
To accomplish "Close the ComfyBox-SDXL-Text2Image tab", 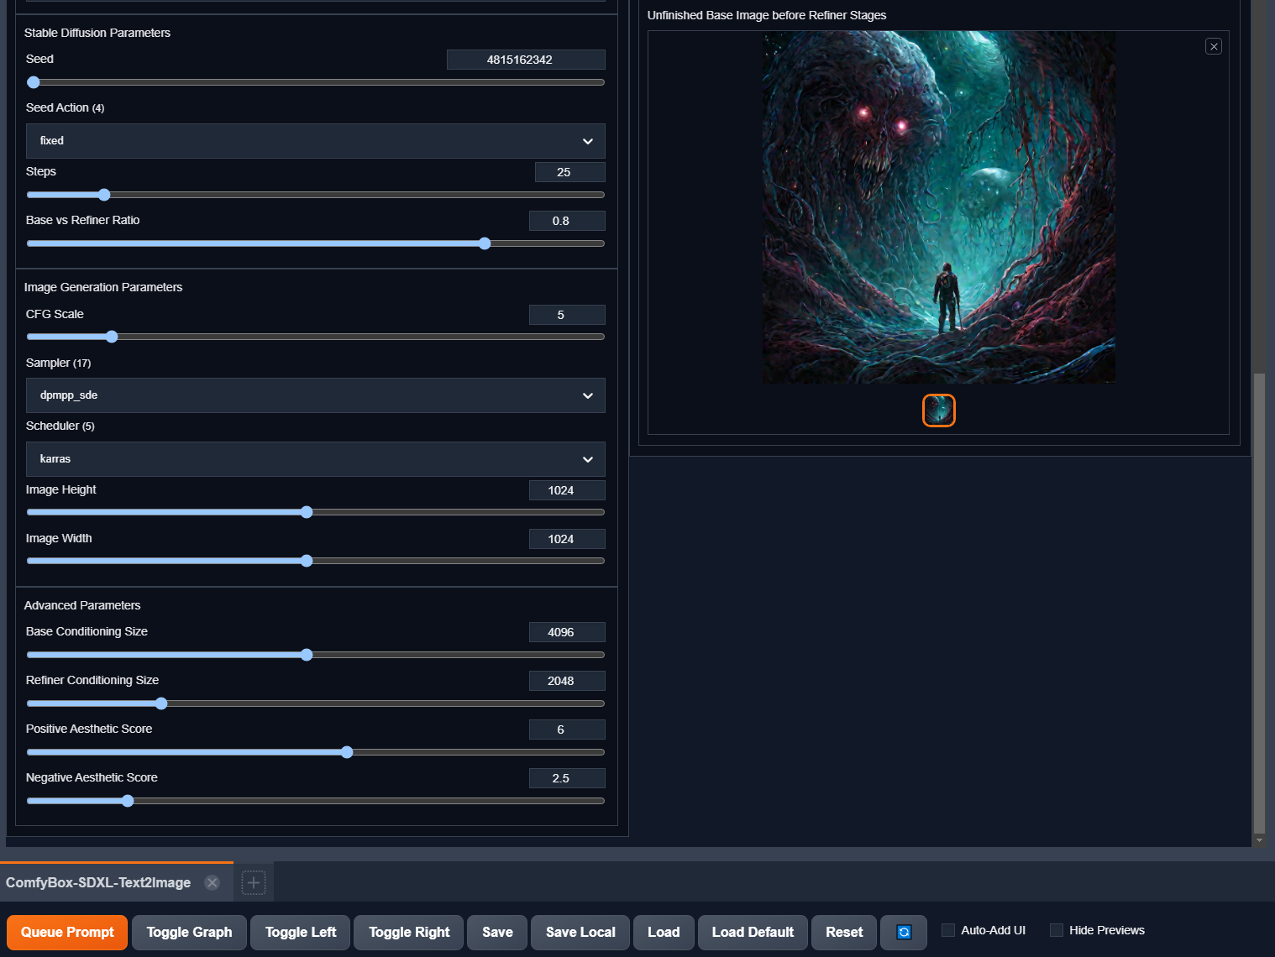I will click(x=212, y=882).
